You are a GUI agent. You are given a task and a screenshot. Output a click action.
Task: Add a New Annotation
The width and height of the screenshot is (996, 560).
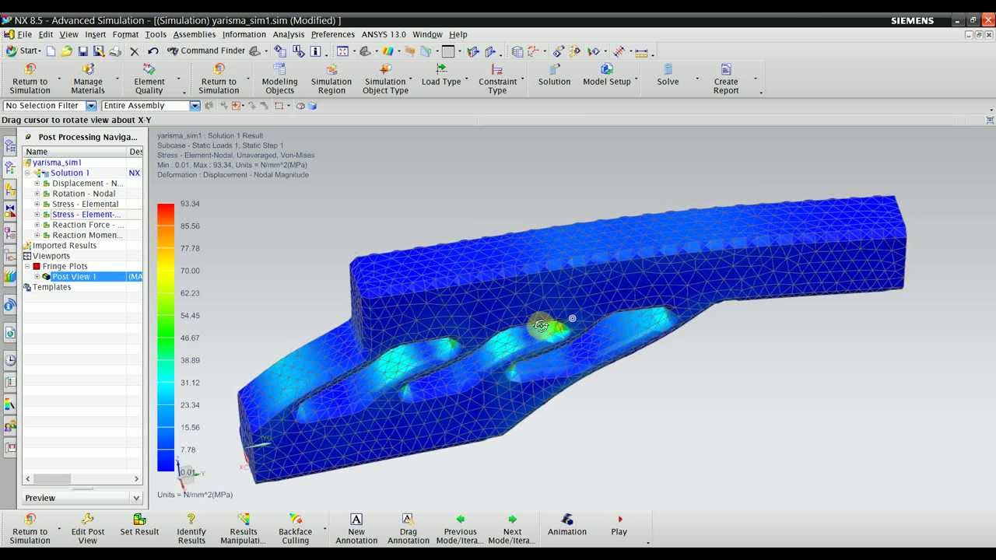356,529
